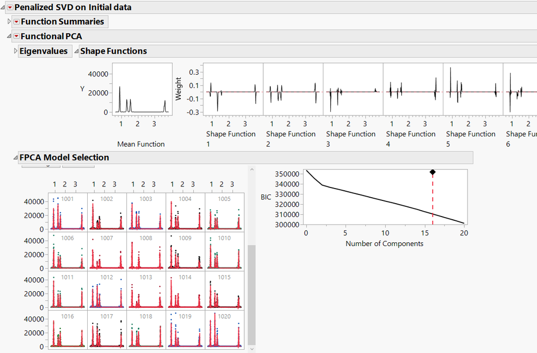Open the fit plot for function 1003
Image resolution: width=537 pixels, height=353 pixels.
pyautogui.click(x=146, y=212)
